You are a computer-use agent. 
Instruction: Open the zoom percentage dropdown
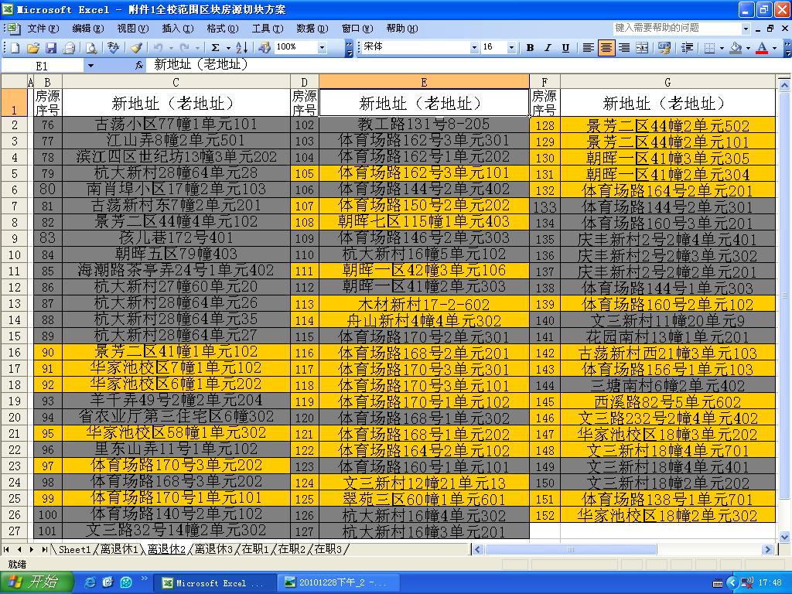tap(323, 47)
